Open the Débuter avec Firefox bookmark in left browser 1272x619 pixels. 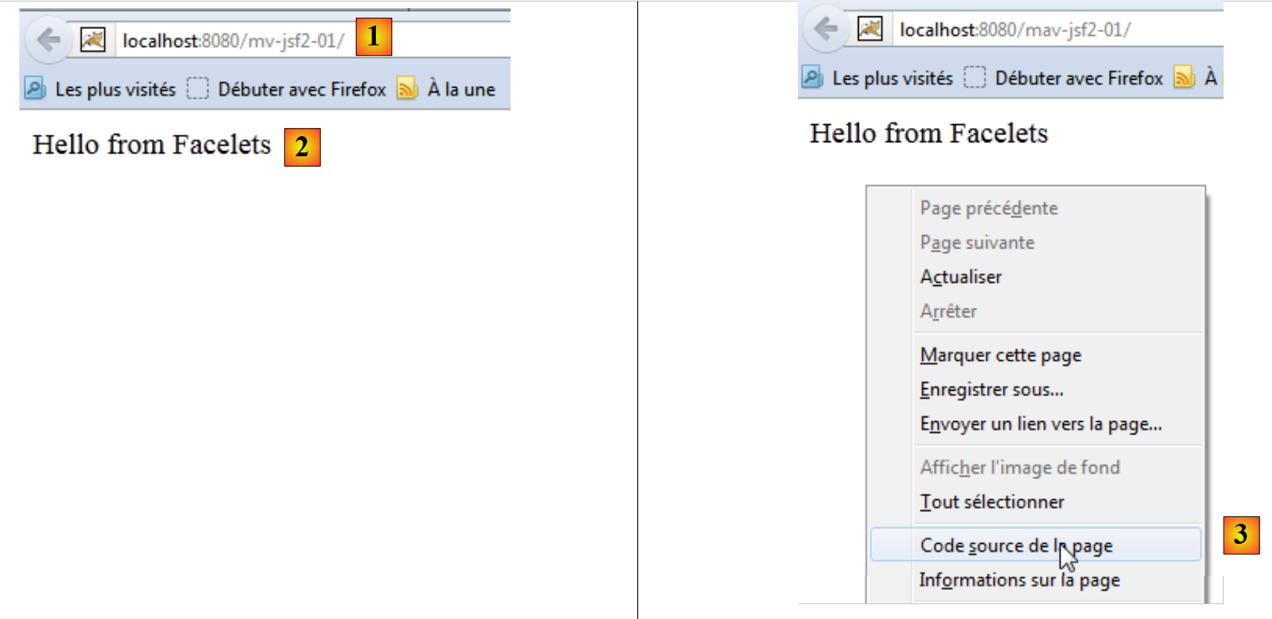point(301,89)
